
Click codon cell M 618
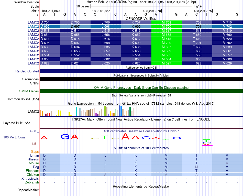(167, 39)
